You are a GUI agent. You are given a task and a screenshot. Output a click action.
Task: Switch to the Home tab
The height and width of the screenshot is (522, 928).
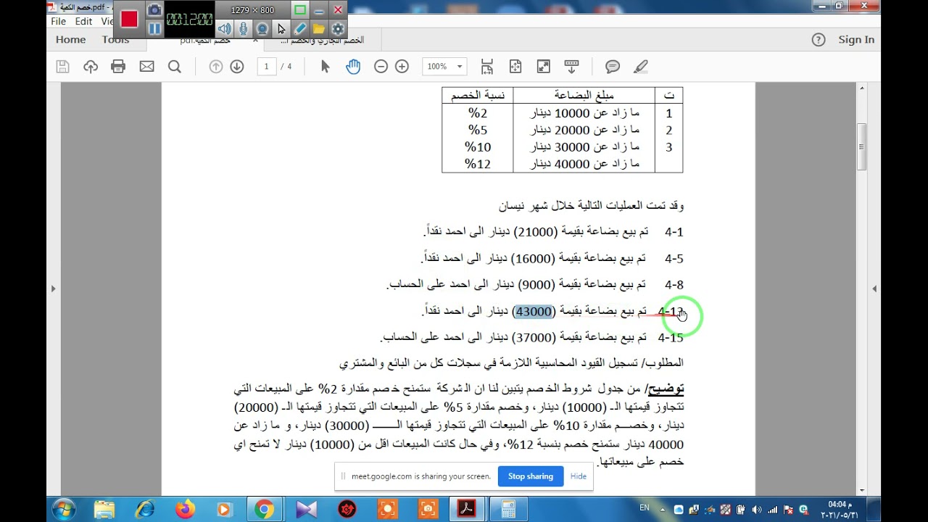tap(71, 40)
